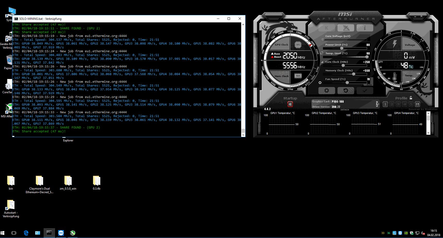This screenshot has width=443, height=238.
Task: Click the GPU3 Temperatur graph
Action: pyautogui.click(x=364, y=125)
